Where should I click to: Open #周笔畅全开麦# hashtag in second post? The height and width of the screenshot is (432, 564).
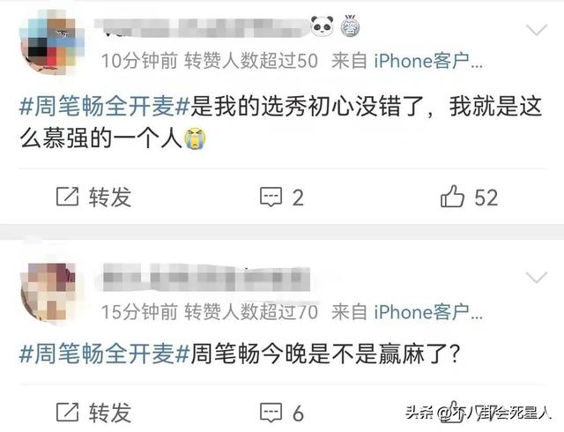coord(104,354)
